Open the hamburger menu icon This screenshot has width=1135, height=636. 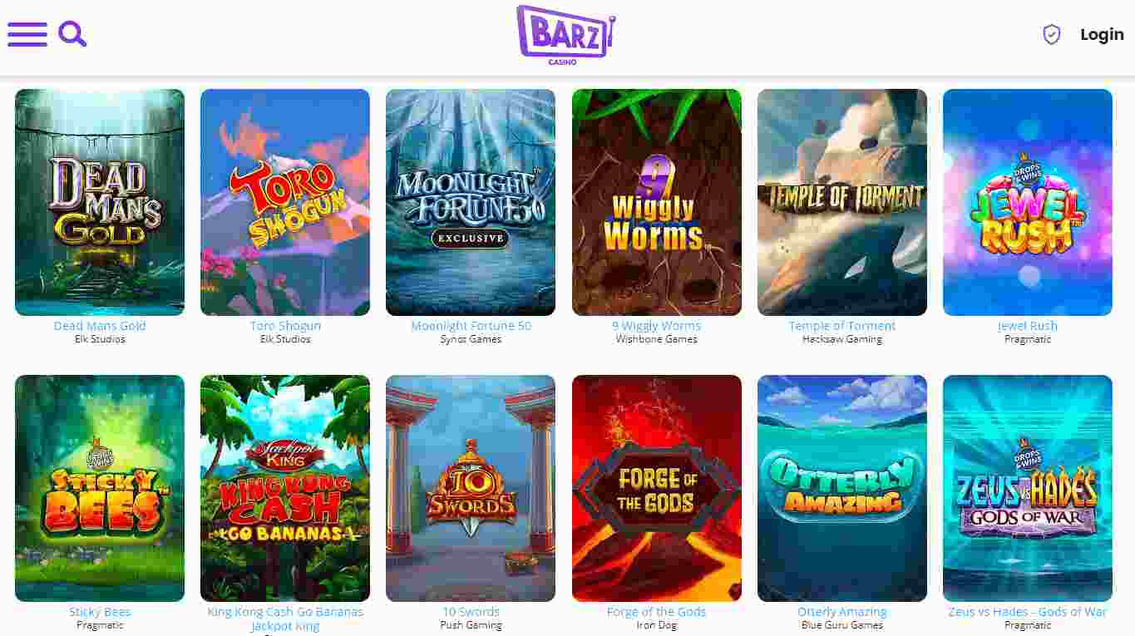[27, 34]
